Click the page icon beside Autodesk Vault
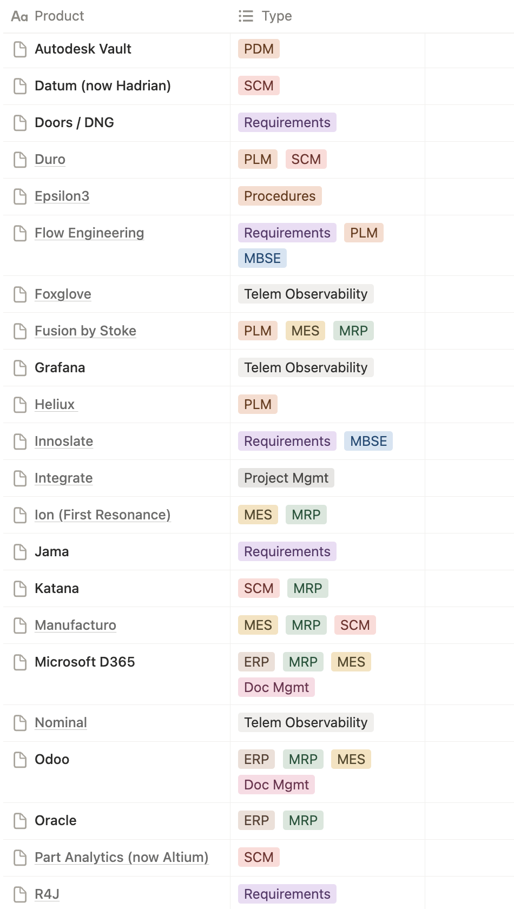514x909 pixels. point(20,49)
